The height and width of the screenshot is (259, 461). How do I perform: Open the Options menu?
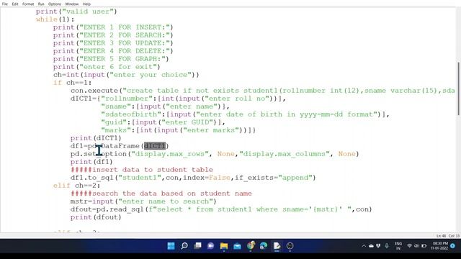pos(55,4)
